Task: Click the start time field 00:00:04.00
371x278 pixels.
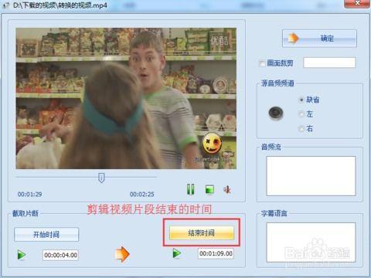Action: [x=60, y=255]
